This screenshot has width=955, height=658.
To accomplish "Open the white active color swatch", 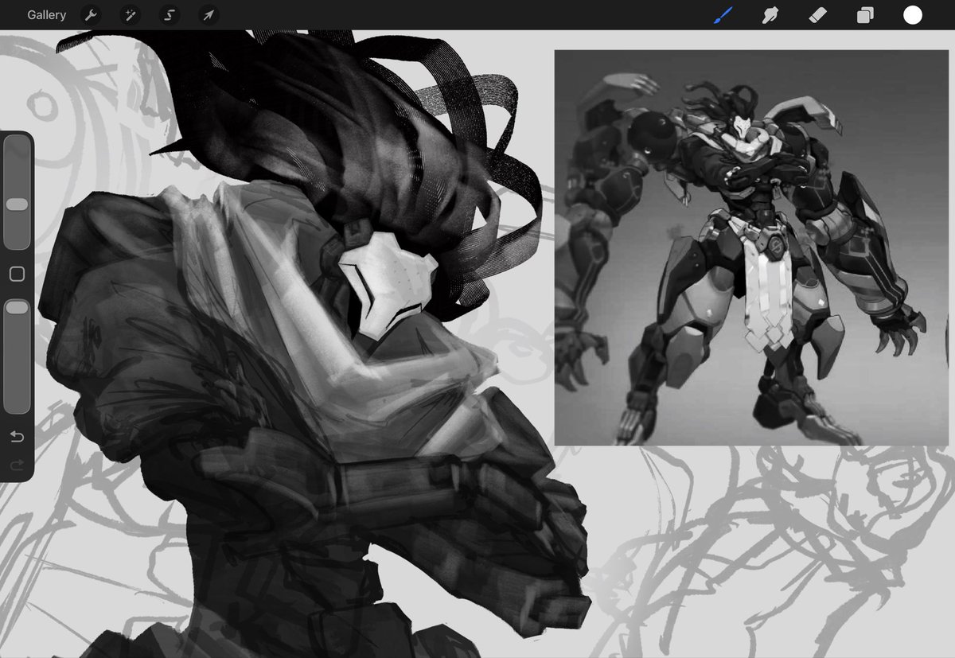I will (913, 15).
